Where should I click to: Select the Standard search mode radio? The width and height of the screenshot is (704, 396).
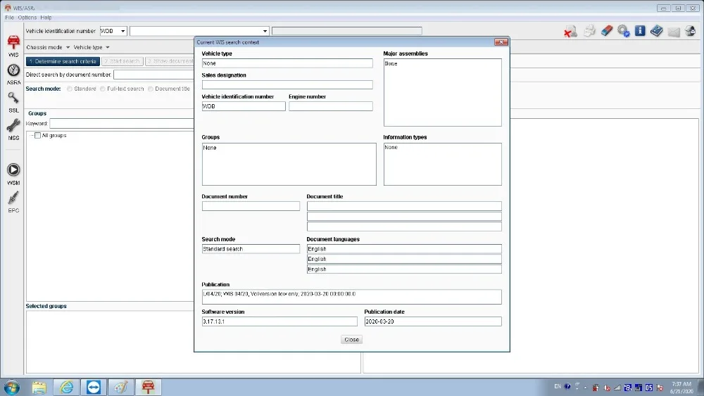[x=70, y=89]
